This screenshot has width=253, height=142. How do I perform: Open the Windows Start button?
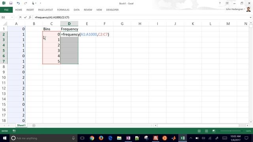5,138
